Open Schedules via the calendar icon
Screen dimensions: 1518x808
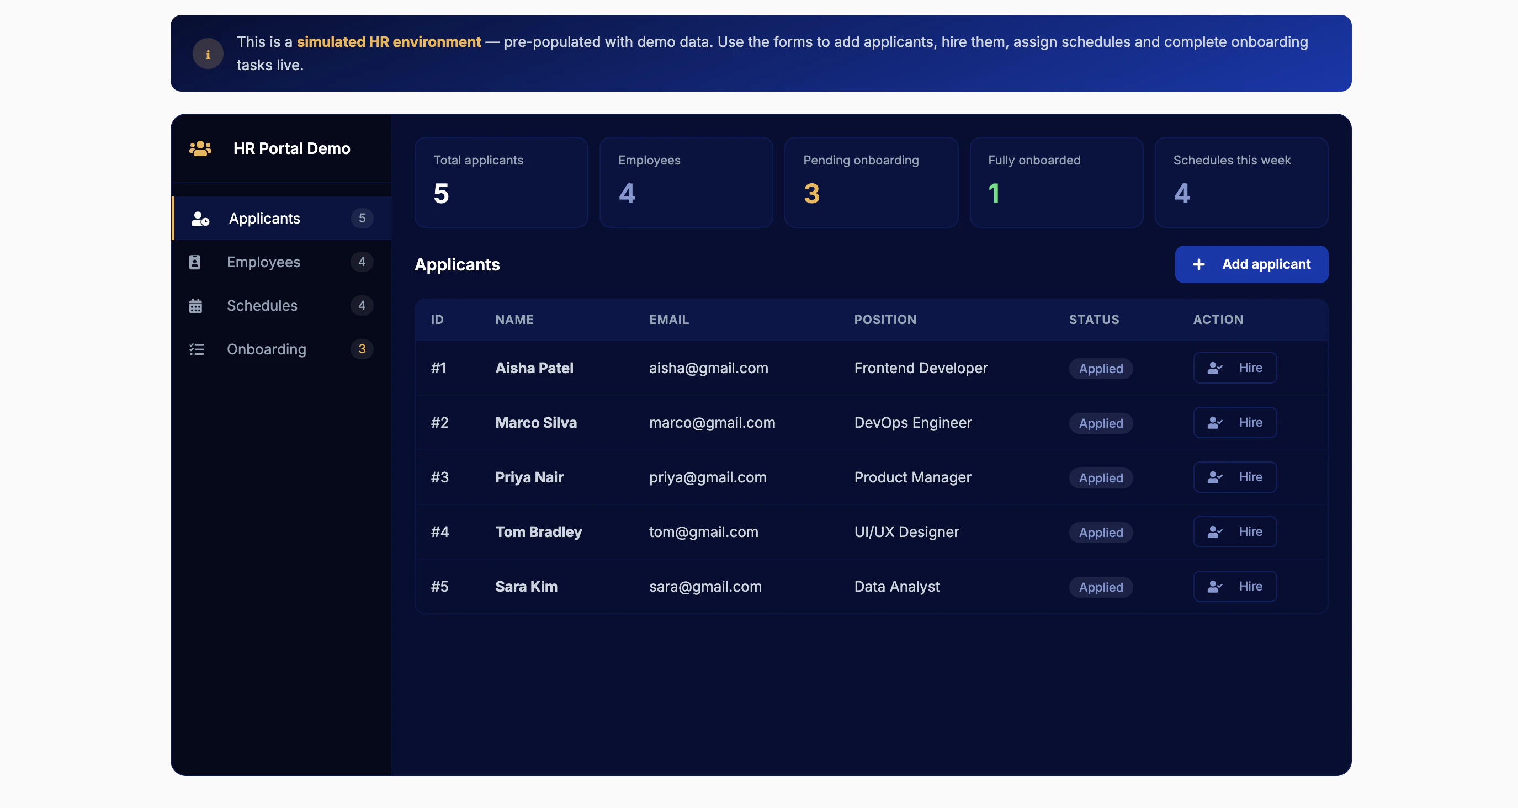tap(195, 305)
